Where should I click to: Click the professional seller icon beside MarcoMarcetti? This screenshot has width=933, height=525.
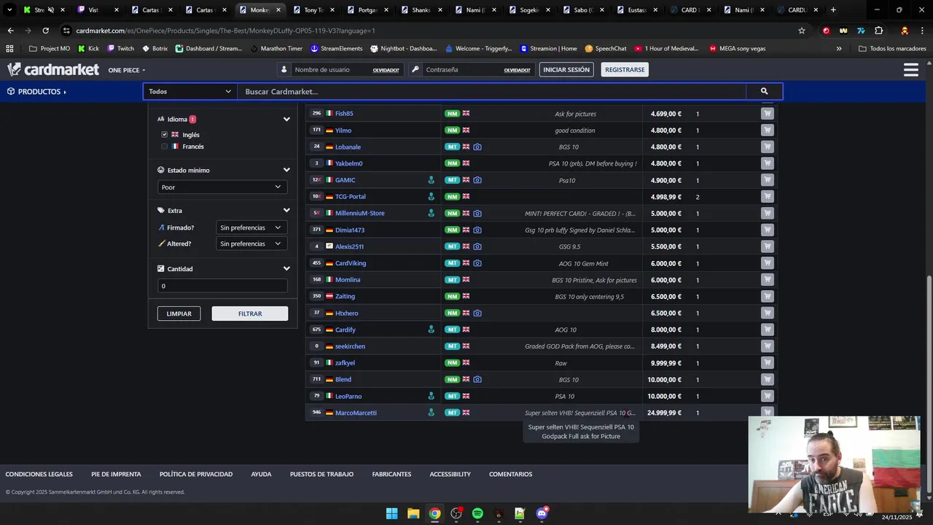tap(431, 413)
